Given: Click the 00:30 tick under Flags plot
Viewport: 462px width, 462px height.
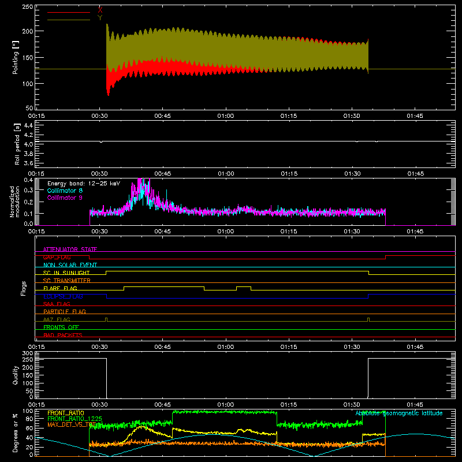Looking at the screenshot, I should 99,347.
